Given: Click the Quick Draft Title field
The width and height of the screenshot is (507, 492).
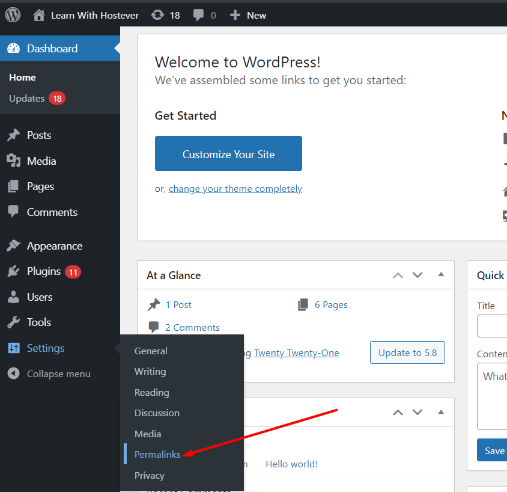Looking at the screenshot, I should tap(492, 325).
